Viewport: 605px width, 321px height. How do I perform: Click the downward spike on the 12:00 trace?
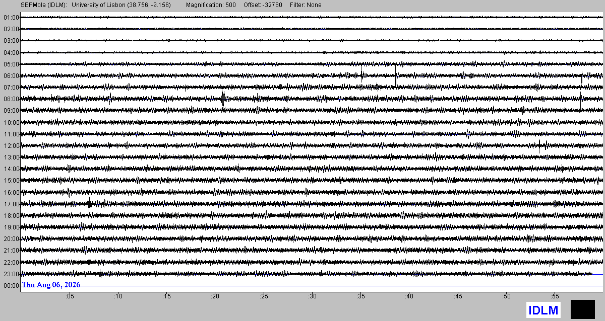(x=539, y=146)
